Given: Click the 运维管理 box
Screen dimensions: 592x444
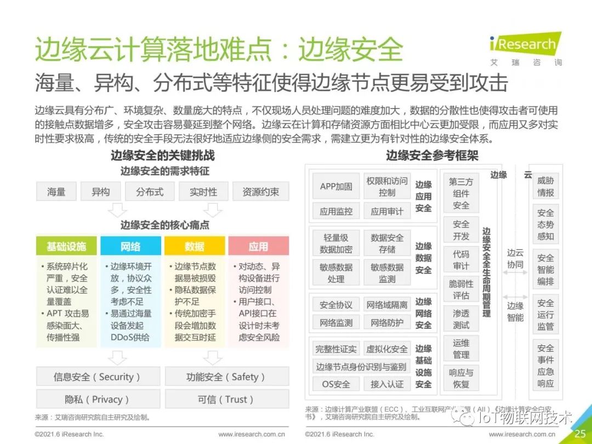Looking at the screenshot, I should click(461, 349).
